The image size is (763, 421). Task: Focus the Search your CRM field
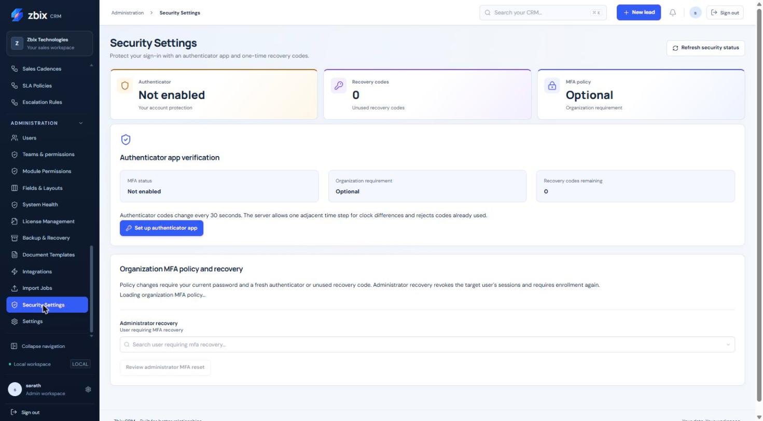click(x=543, y=12)
